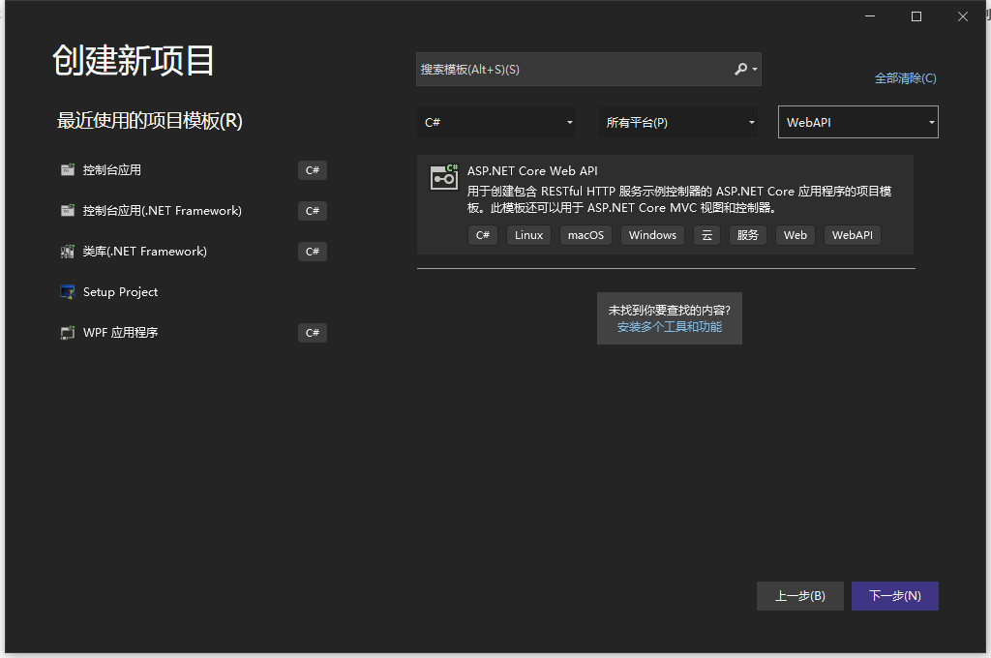Click the template description starting 用于创建包含 RESTful

click(x=679, y=199)
